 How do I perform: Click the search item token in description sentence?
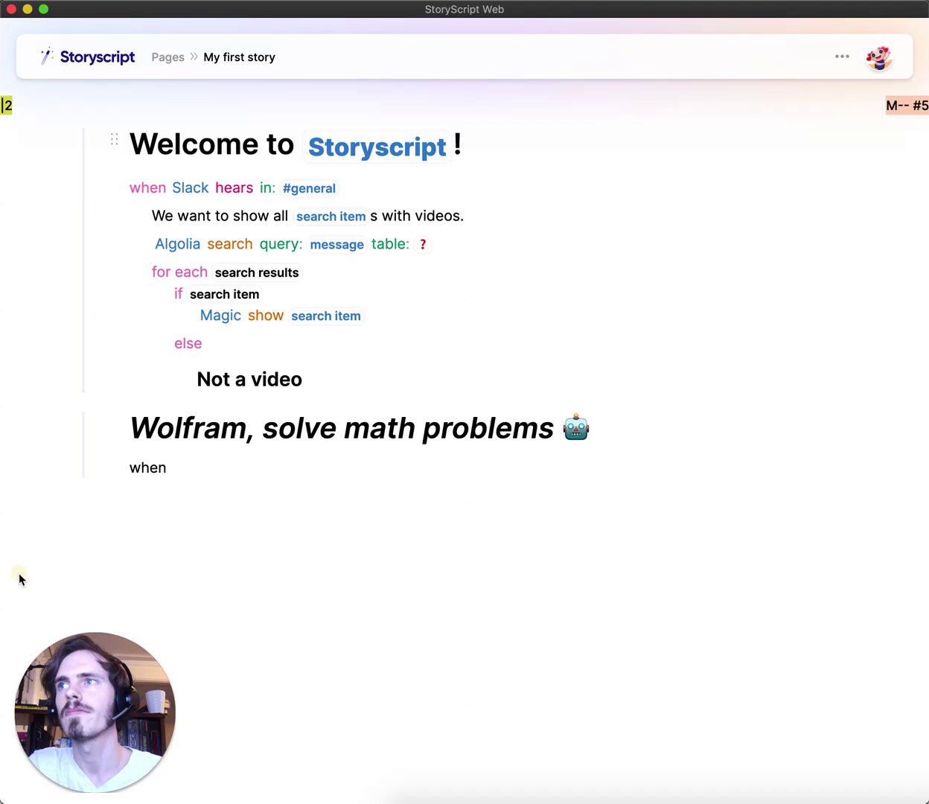click(331, 217)
